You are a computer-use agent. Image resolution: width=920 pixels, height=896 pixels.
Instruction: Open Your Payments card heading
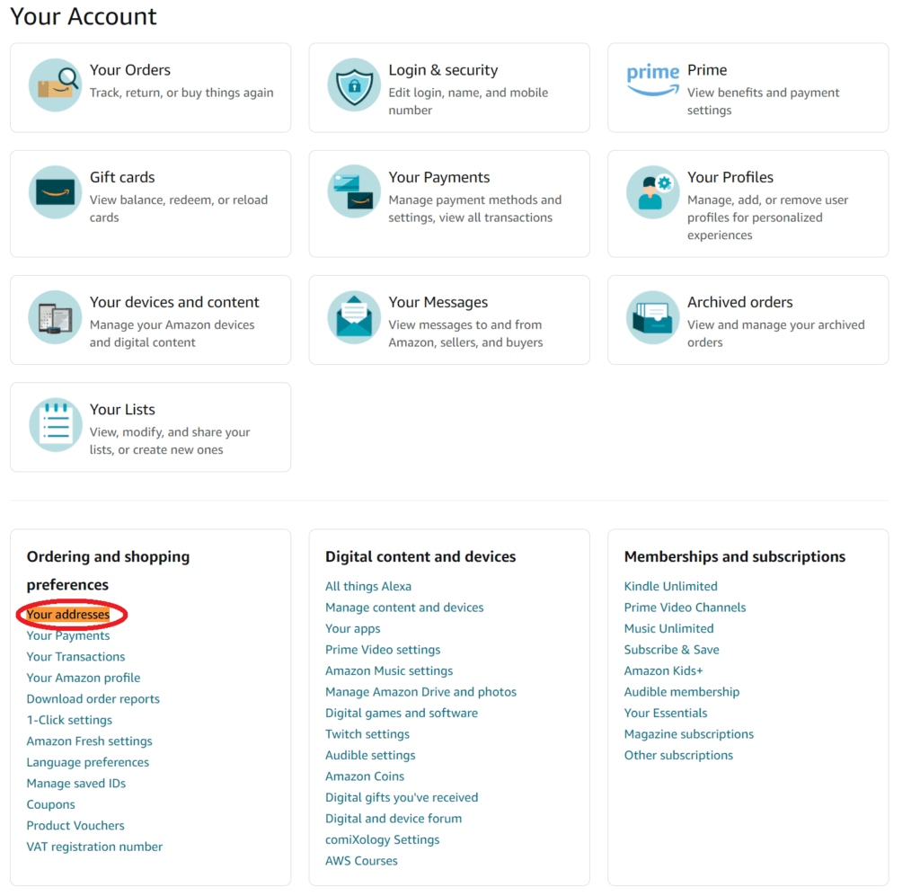click(438, 177)
